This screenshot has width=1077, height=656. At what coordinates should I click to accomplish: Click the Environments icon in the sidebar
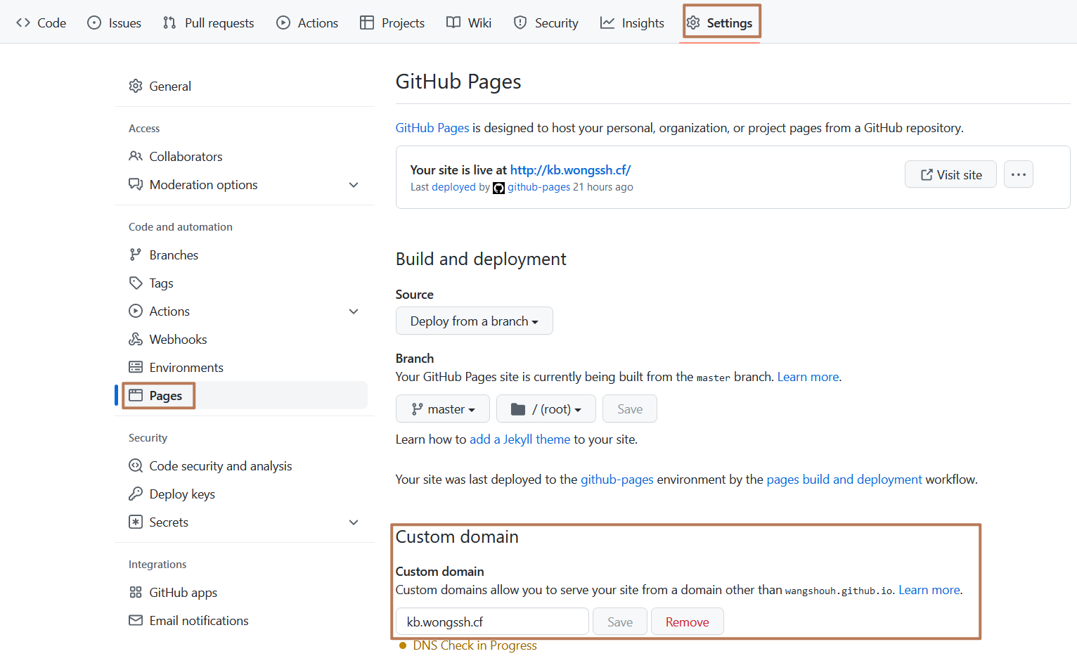click(135, 367)
